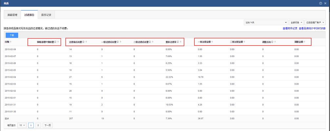
Task: Select the 2015-02-03 date cell
Action: click(10, 84)
